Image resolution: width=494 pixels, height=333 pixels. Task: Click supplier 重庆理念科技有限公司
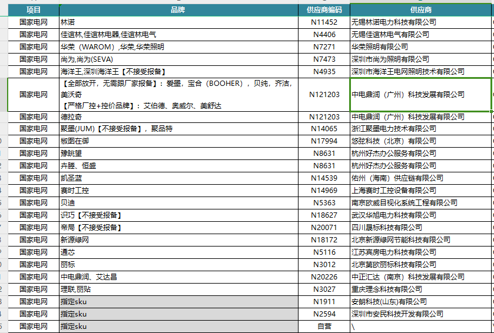(420, 289)
